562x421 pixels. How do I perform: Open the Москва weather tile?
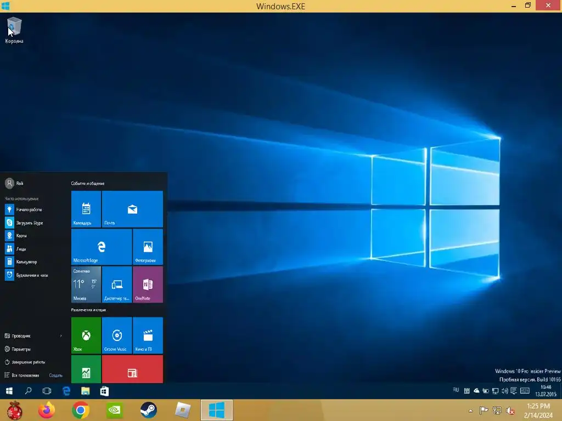click(86, 285)
